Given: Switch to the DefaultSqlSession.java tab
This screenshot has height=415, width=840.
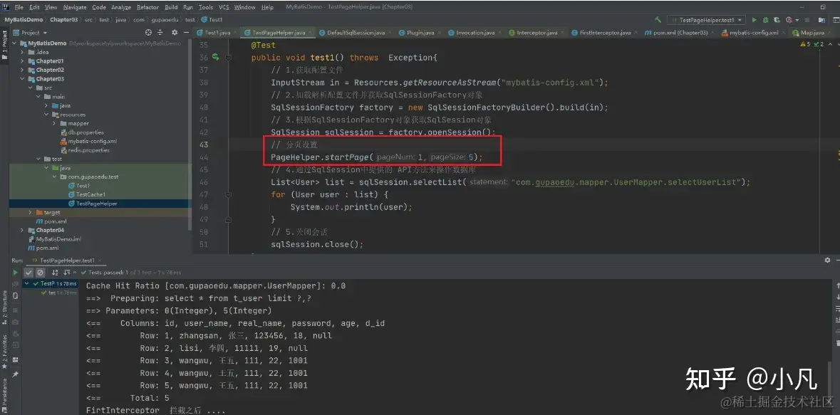Looking at the screenshot, I should (356, 33).
